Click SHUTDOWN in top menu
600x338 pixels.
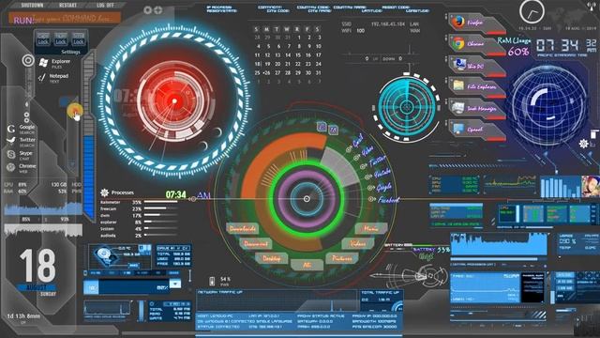(x=32, y=6)
